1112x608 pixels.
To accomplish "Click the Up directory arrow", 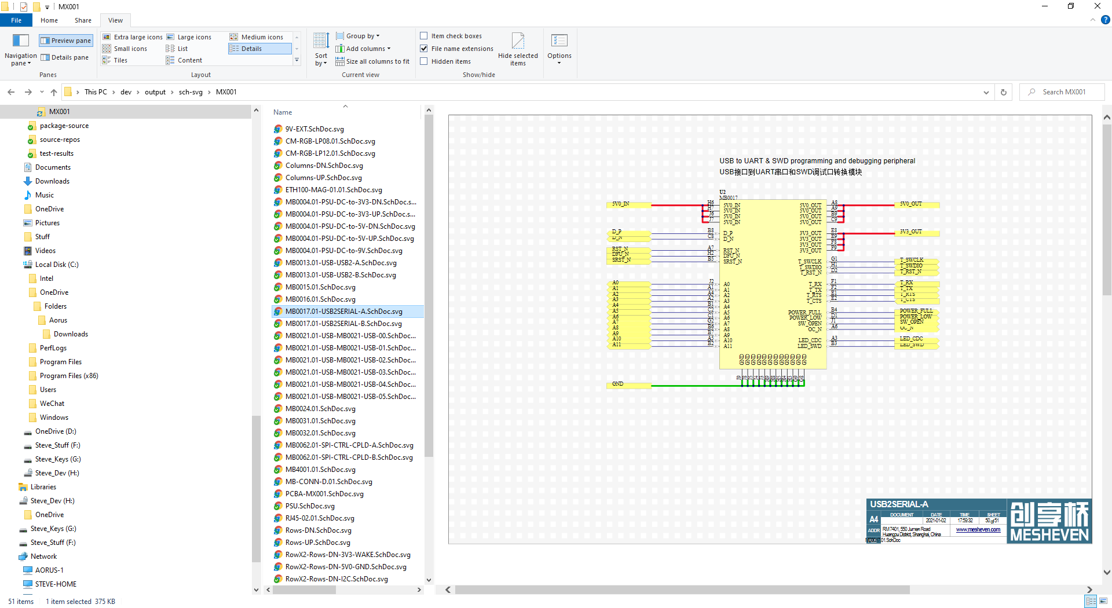I will (x=54, y=92).
